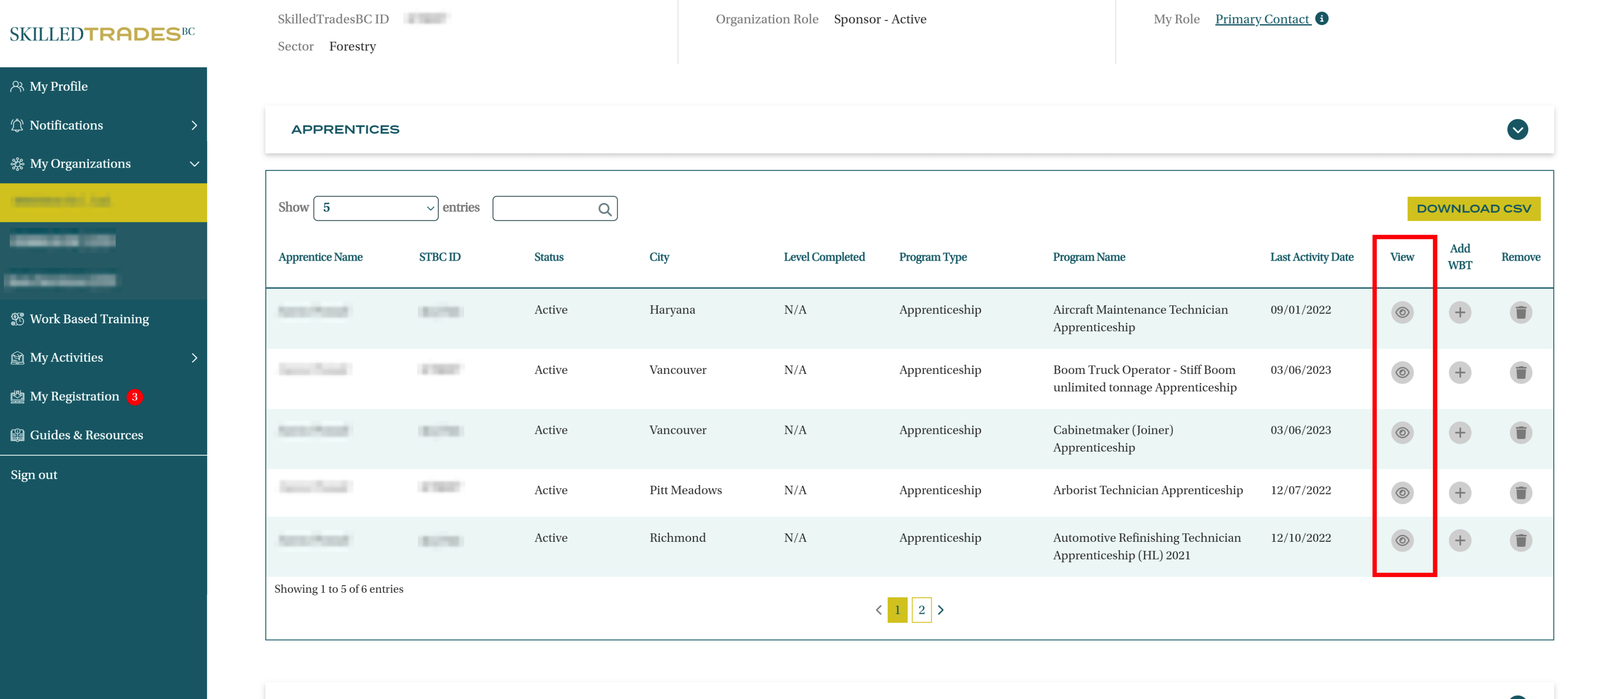The image size is (1598, 699).
Task: Delete the Pitt Meadows apprentice entry
Action: (x=1520, y=492)
